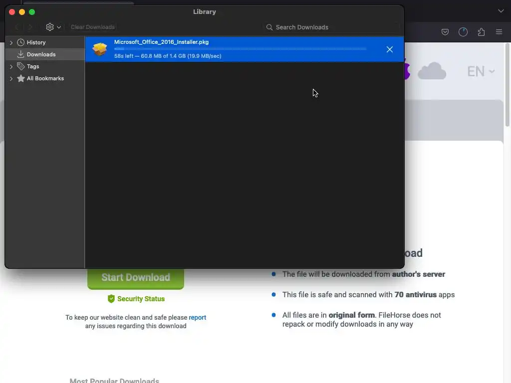Go forward in Library navigation
Viewport: 511px width, 383px height.
point(30,27)
